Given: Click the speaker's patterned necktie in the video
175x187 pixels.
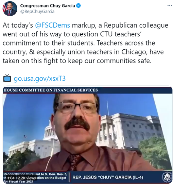Looking at the screenshot, I should tap(74, 162).
